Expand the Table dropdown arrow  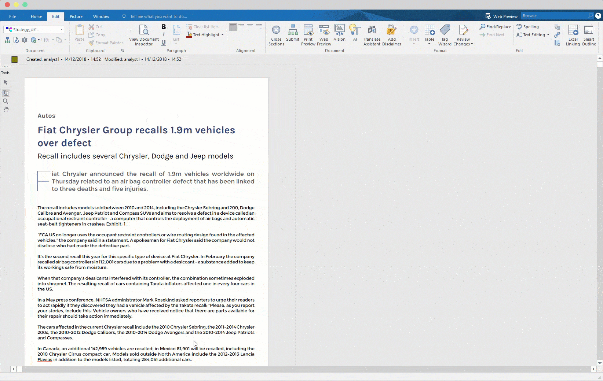click(429, 44)
